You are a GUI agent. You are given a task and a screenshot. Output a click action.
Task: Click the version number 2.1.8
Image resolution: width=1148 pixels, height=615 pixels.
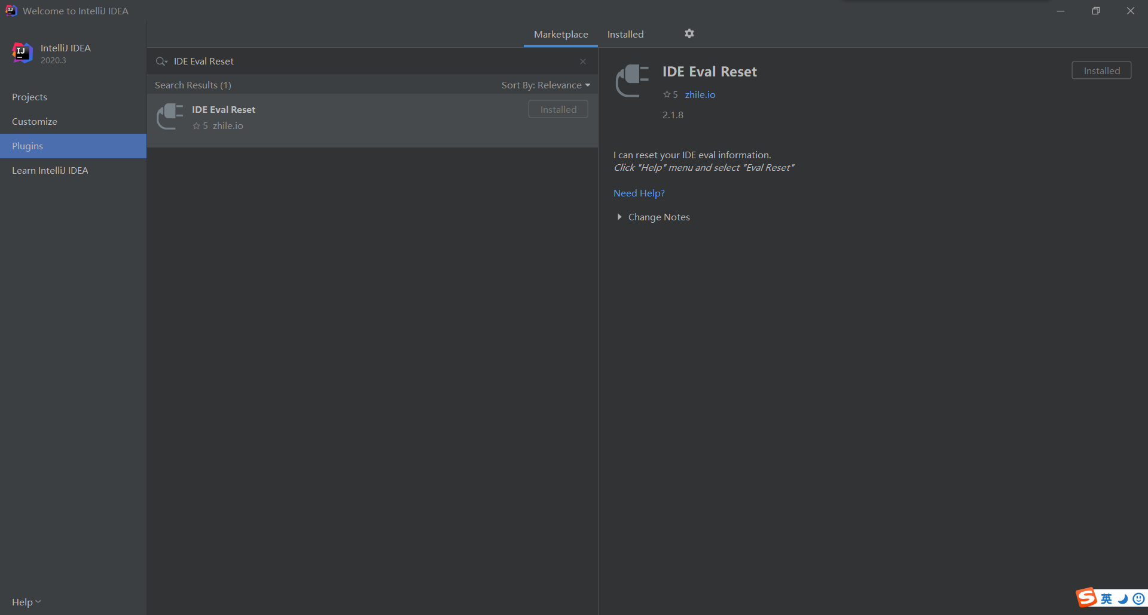[673, 115]
